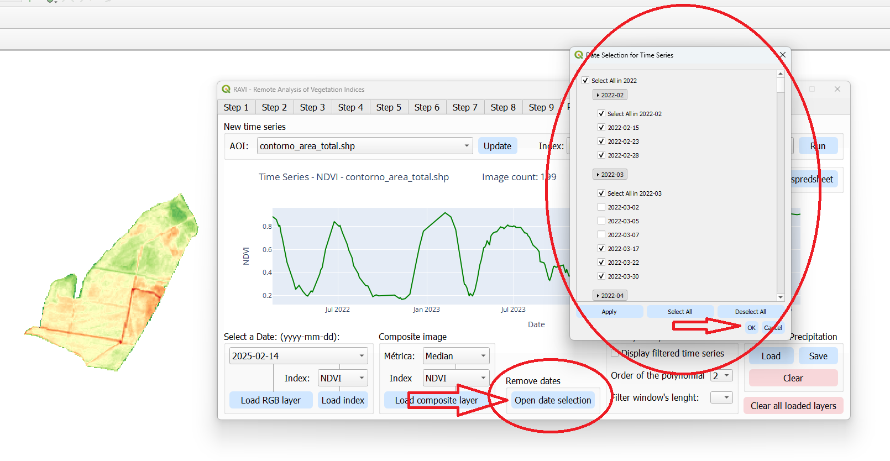Click Apply in the date selection dialog
The image size is (890, 461).
(x=609, y=312)
